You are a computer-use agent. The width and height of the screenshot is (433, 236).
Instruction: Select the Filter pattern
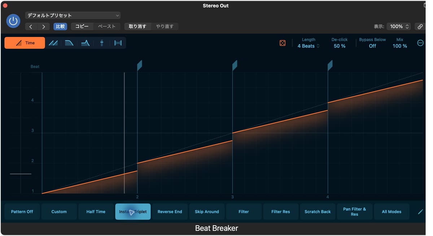click(244, 212)
